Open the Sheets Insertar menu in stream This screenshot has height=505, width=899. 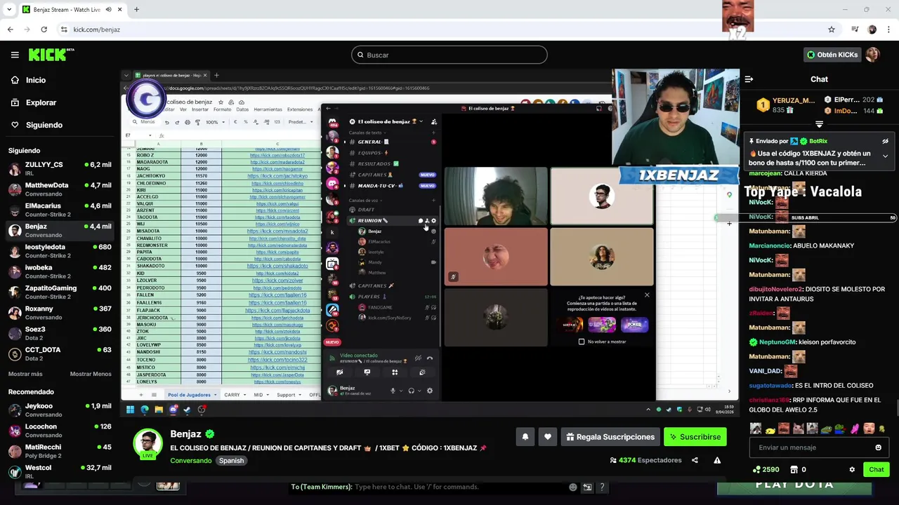point(200,109)
